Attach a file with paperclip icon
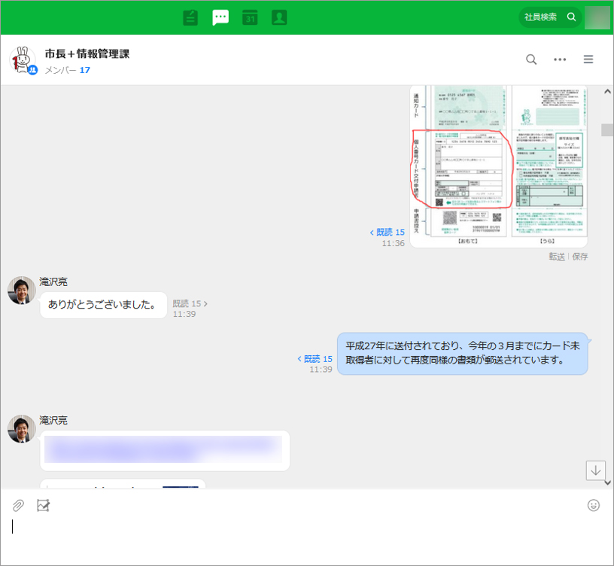Image resolution: width=614 pixels, height=566 pixels. click(18, 506)
